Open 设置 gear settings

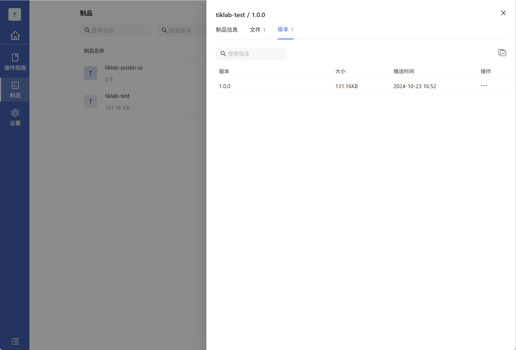tap(15, 117)
